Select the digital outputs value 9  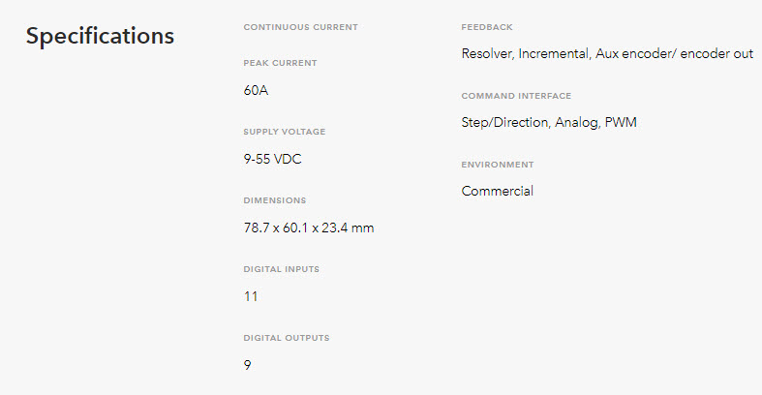tap(247, 365)
